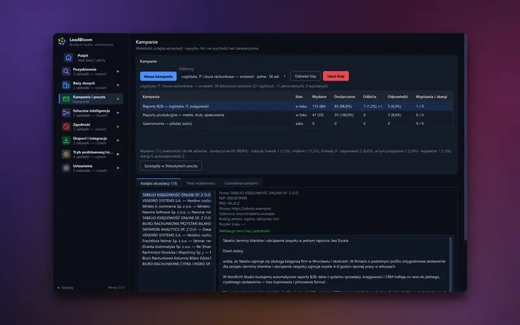Expand the Pozyskiwanie section arrow
Screen dimensions: 520x325
tap(118, 71)
